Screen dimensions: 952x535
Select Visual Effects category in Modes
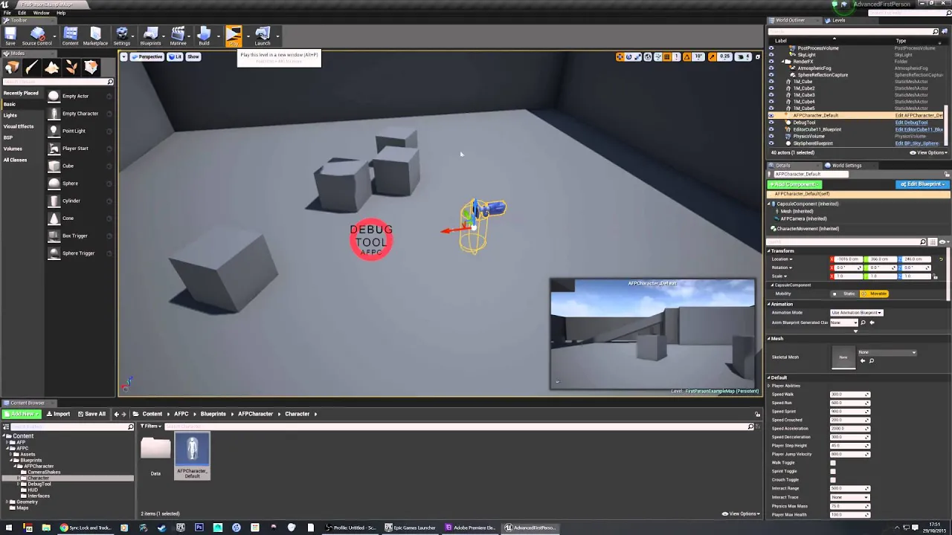(x=19, y=126)
